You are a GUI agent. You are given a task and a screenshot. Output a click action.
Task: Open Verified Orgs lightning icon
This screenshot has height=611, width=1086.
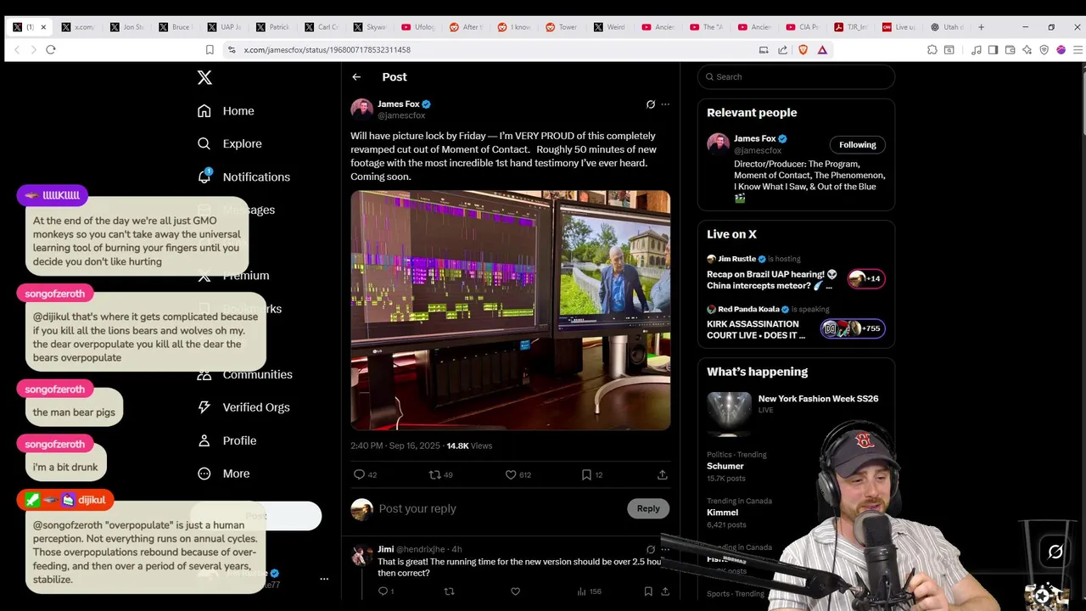[x=204, y=407]
